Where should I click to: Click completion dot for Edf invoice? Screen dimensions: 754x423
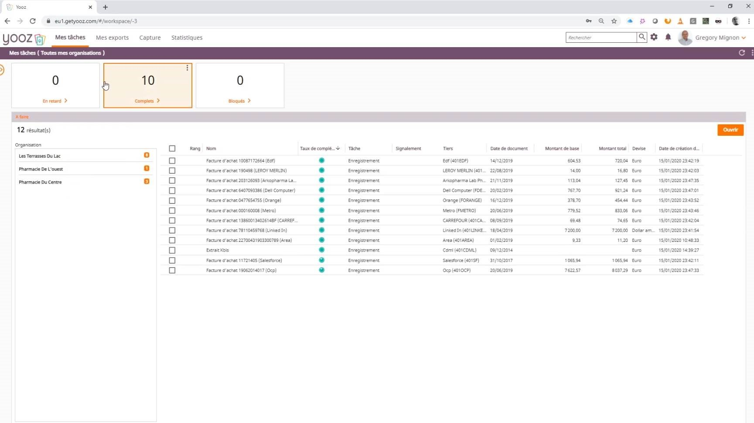click(321, 161)
